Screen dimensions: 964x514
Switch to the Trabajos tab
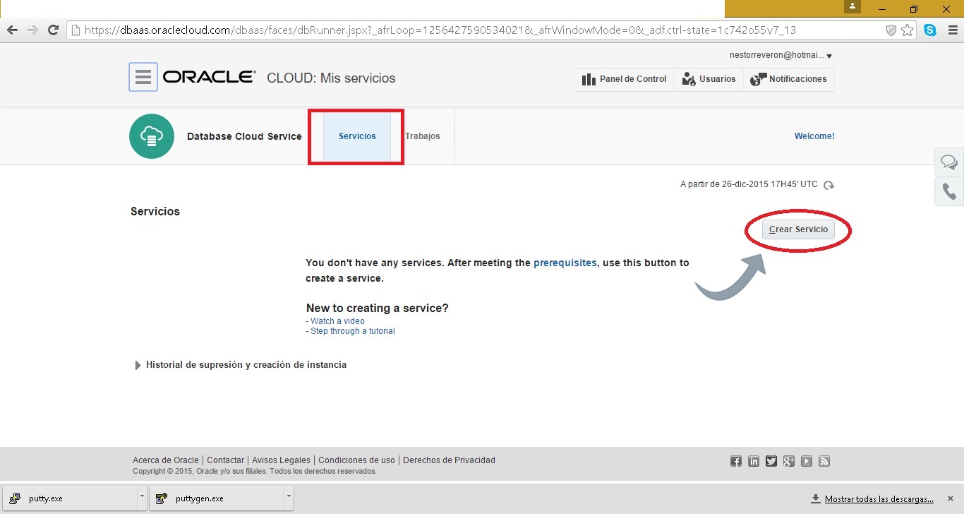(x=423, y=136)
